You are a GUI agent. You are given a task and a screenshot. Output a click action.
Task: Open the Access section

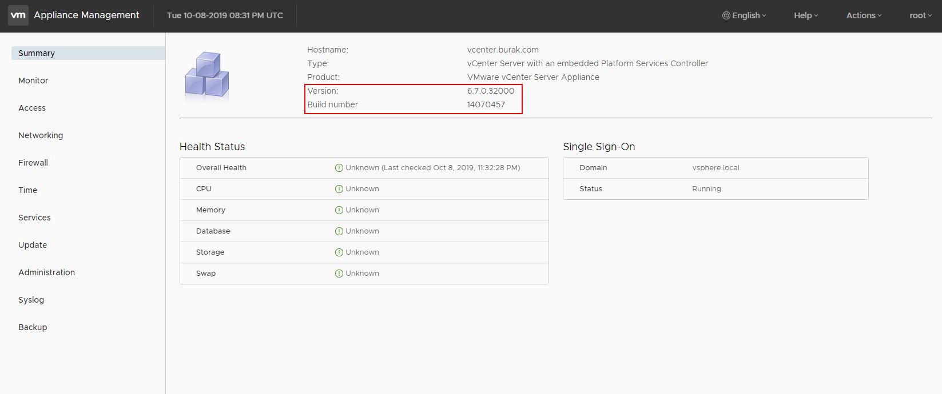tap(32, 108)
